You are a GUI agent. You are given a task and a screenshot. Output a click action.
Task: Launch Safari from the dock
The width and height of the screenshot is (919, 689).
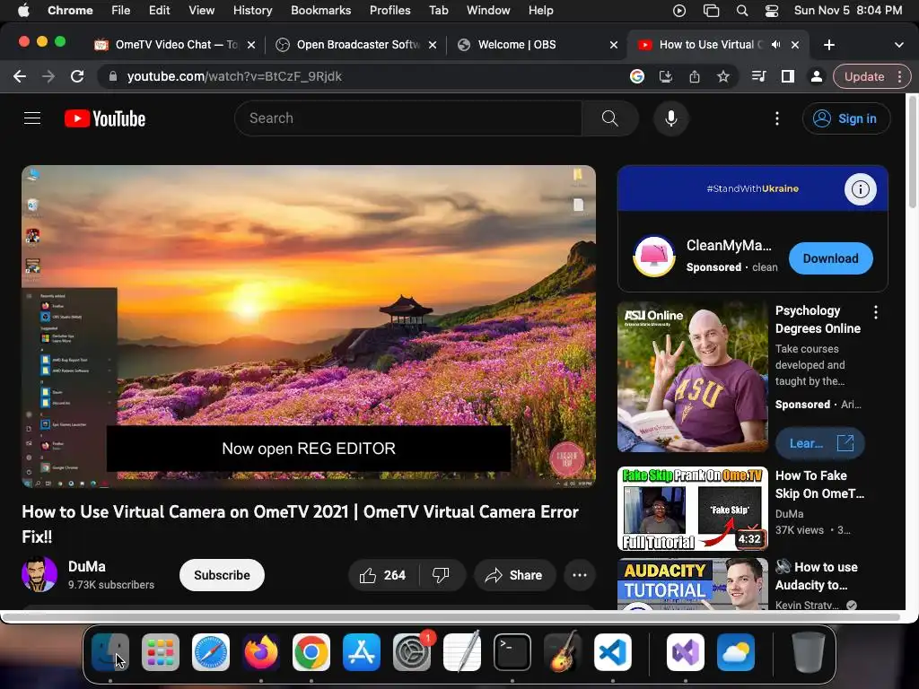(211, 652)
